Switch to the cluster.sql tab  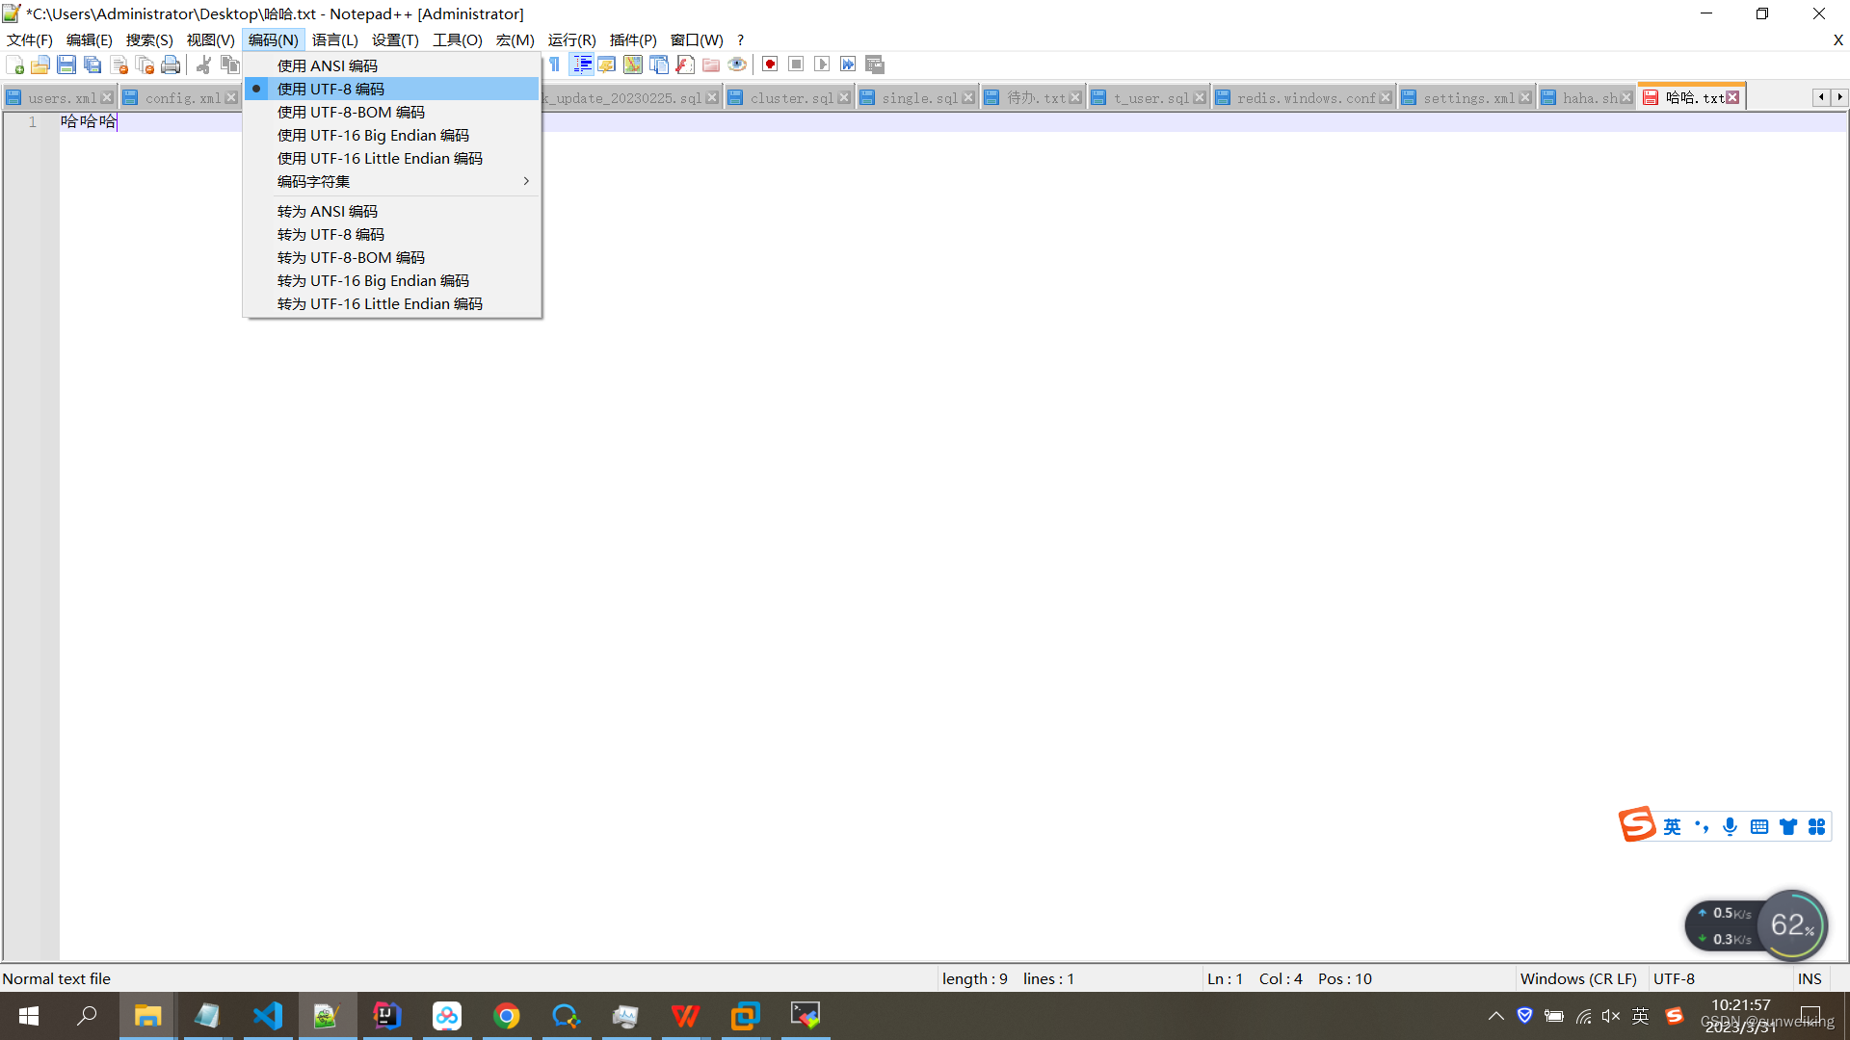coord(791,98)
